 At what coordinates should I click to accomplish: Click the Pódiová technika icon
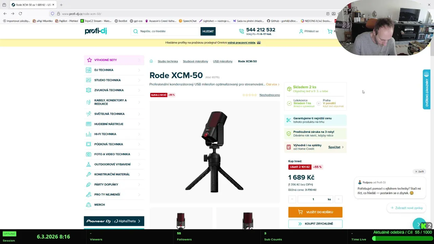pos(88,144)
